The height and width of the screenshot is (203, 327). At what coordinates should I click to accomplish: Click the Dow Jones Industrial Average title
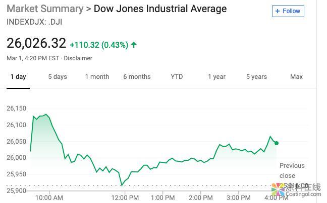click(160, 9)
